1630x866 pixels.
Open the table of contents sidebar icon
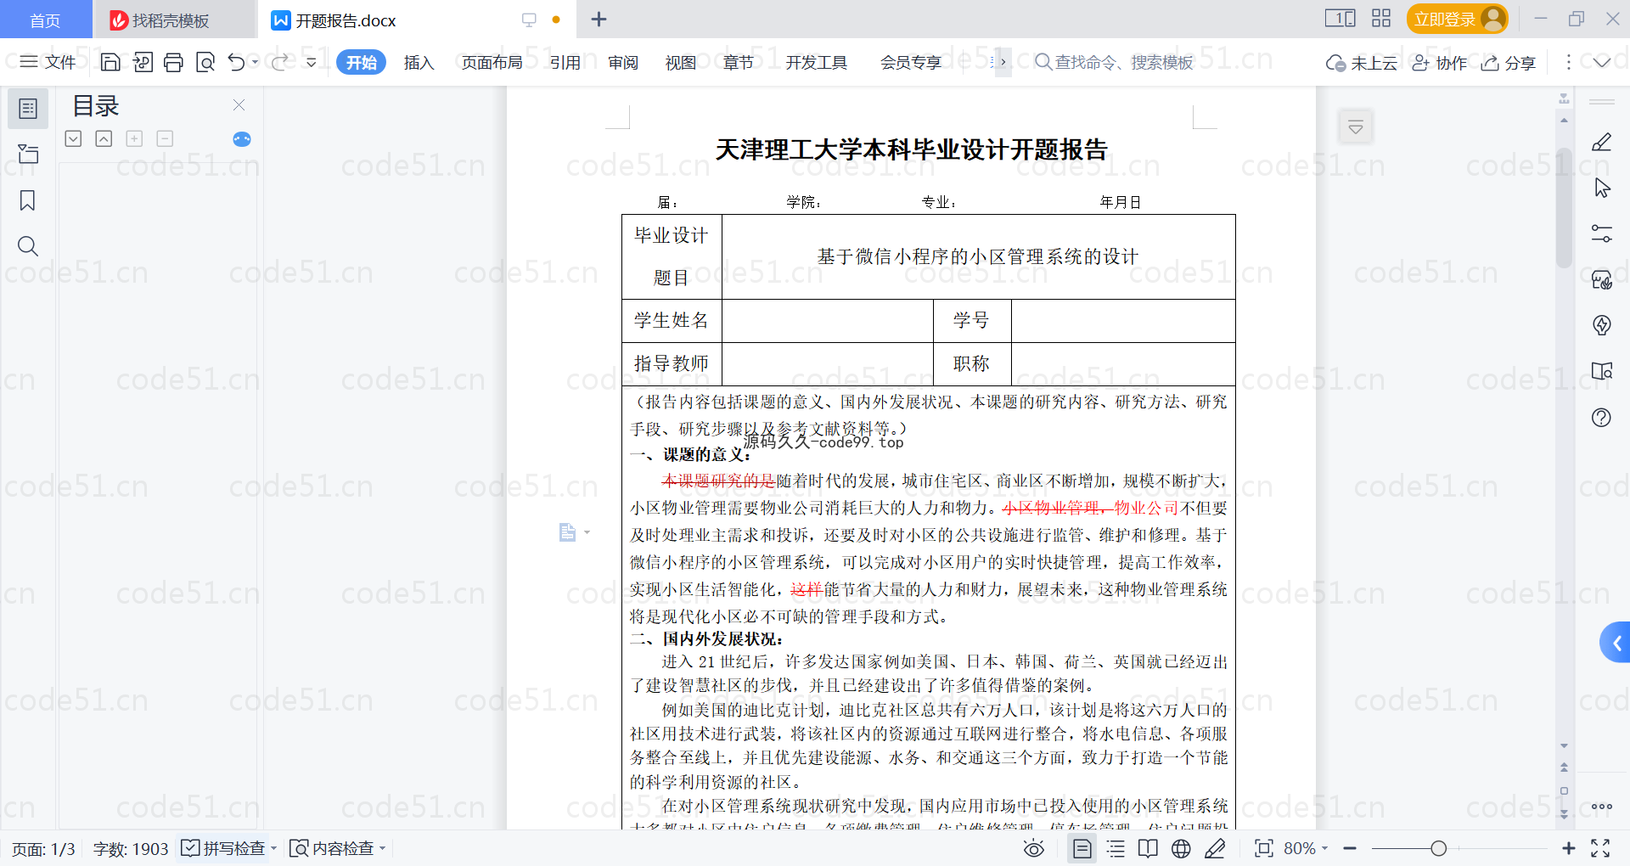click(28, 109)
